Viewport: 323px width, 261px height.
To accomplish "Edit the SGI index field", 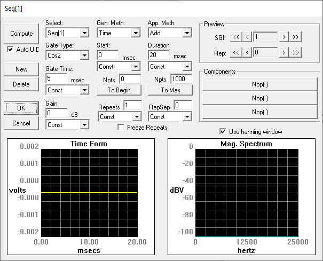I will click(x=265, y=37).
